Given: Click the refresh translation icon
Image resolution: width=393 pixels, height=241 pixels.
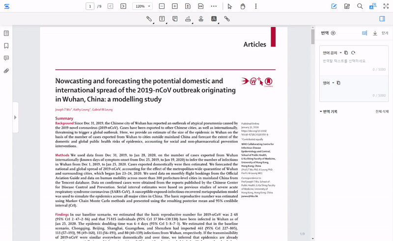Looking at the screenshot, I should 353,53.
